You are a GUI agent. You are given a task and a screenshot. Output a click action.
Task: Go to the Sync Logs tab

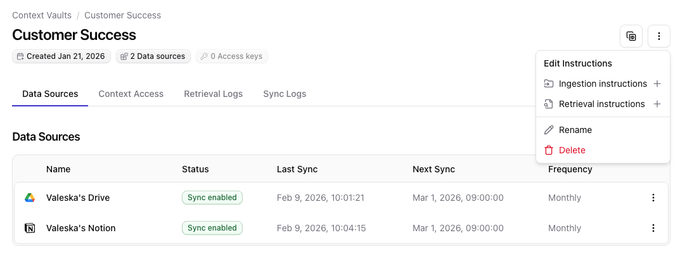(x=285, y=94)
